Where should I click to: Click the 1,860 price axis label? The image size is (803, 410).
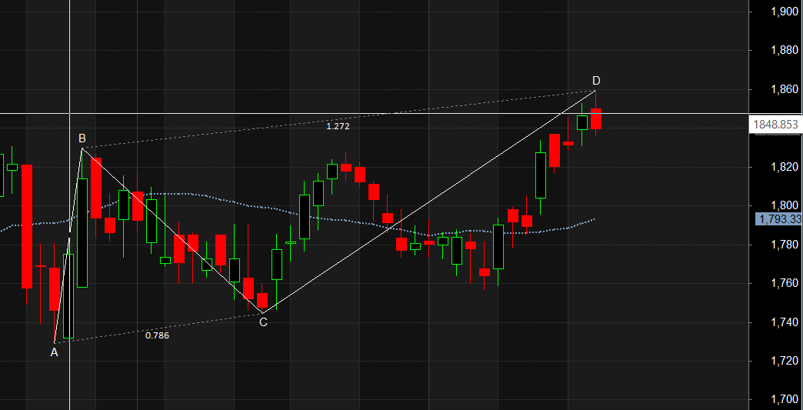[784, 89]
